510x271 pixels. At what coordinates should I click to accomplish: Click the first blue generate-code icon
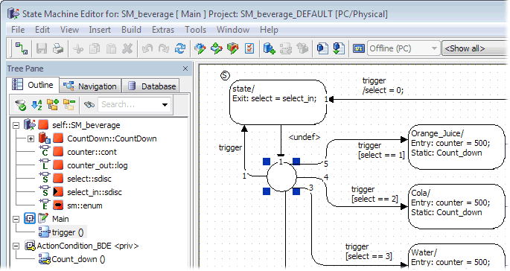tap(200, 49)
